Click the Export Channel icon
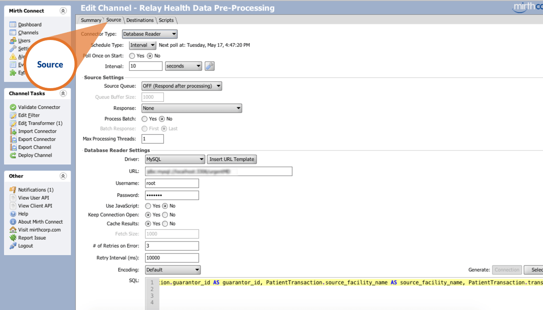Viewport: 543px width, 310px height. click(13, 147)
